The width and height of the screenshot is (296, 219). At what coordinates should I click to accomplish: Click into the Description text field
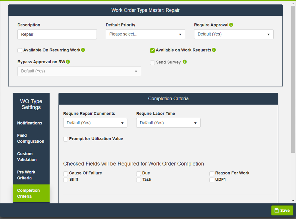coord(57,34)
